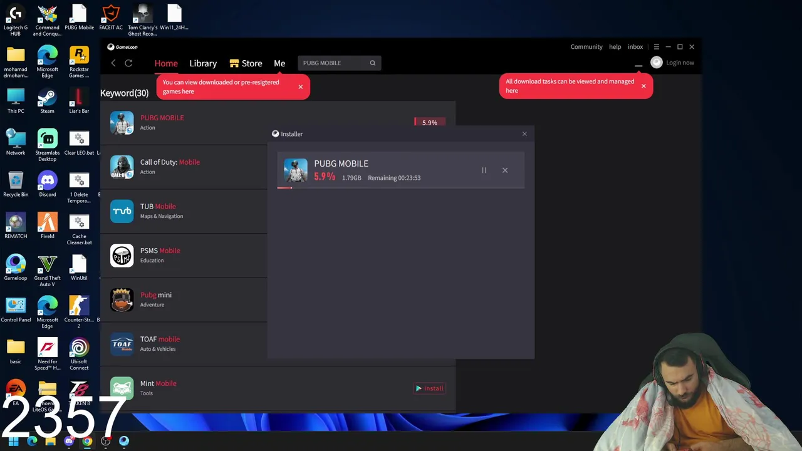The width and height of the screenshot is (802, 451).
Task: Open the Home tab
Action: click(166, 63)
